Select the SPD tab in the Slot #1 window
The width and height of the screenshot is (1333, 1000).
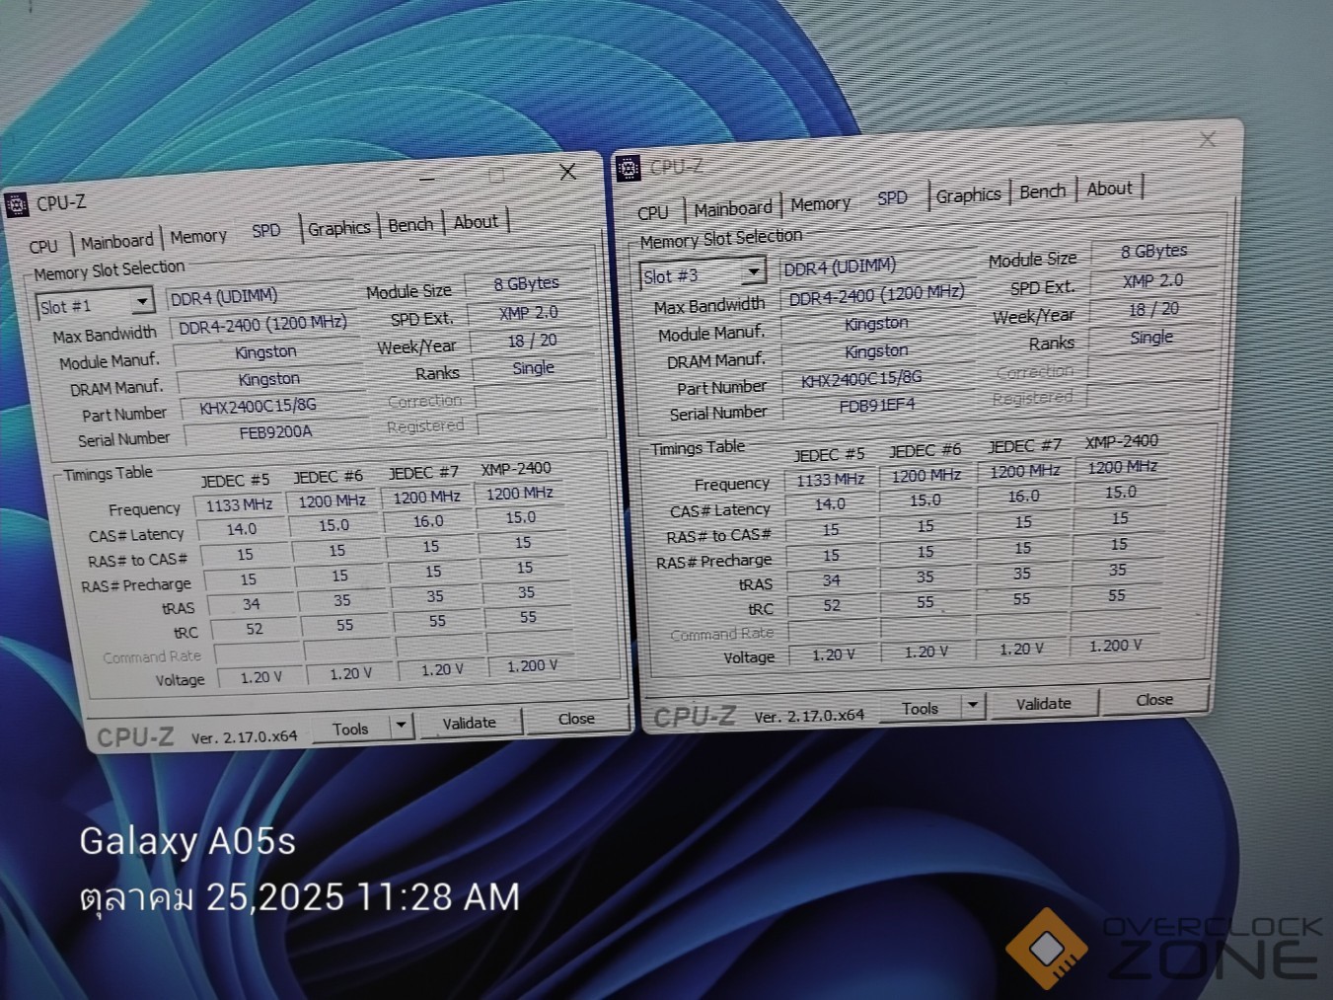(266, 230)
